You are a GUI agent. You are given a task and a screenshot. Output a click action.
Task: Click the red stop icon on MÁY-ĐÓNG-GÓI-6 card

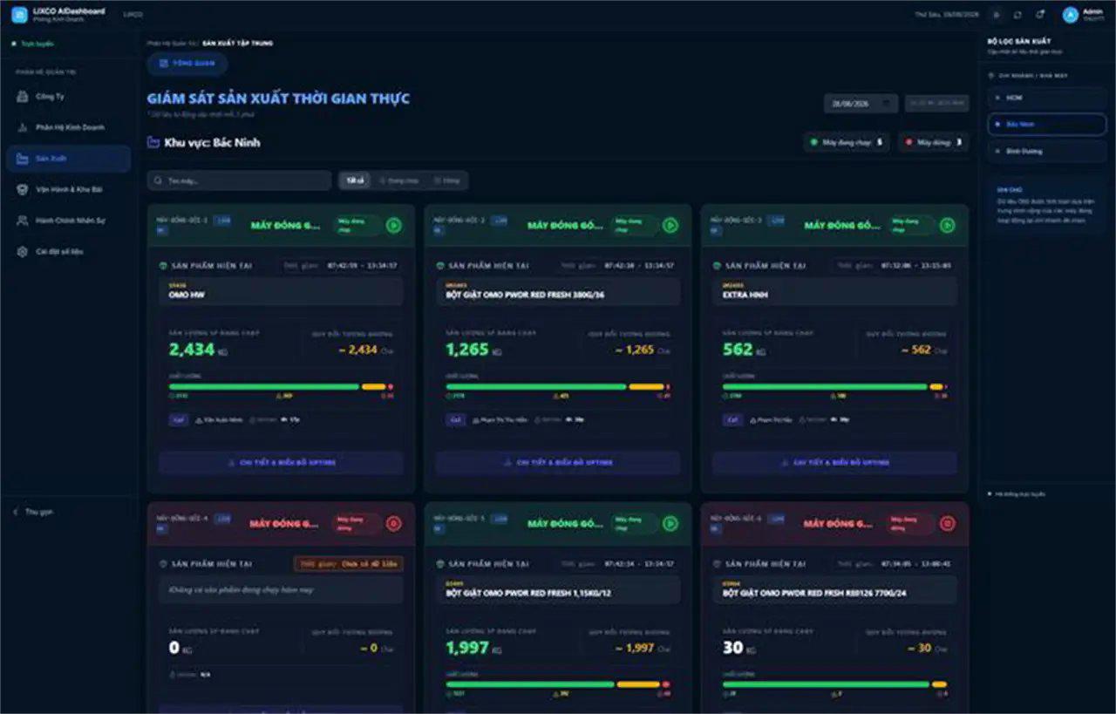point(947,523)
